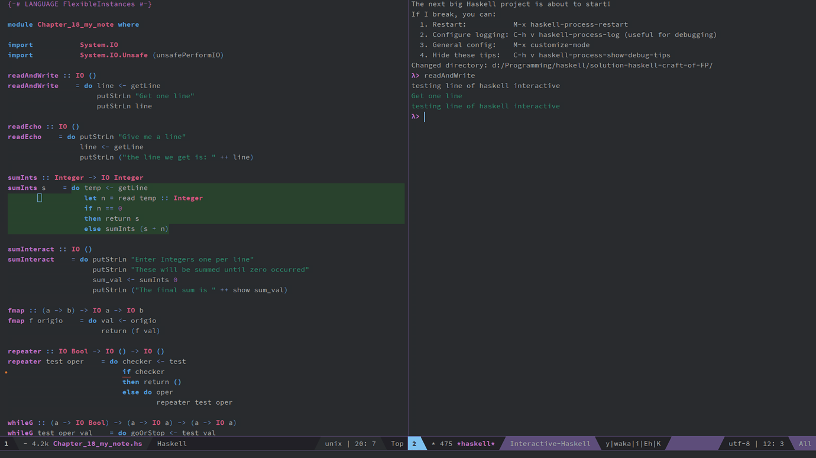Viewport: 816px width, 458px height.
Task: Click 'temp <- getLine' in sumInts
Action: coord(116,188)
